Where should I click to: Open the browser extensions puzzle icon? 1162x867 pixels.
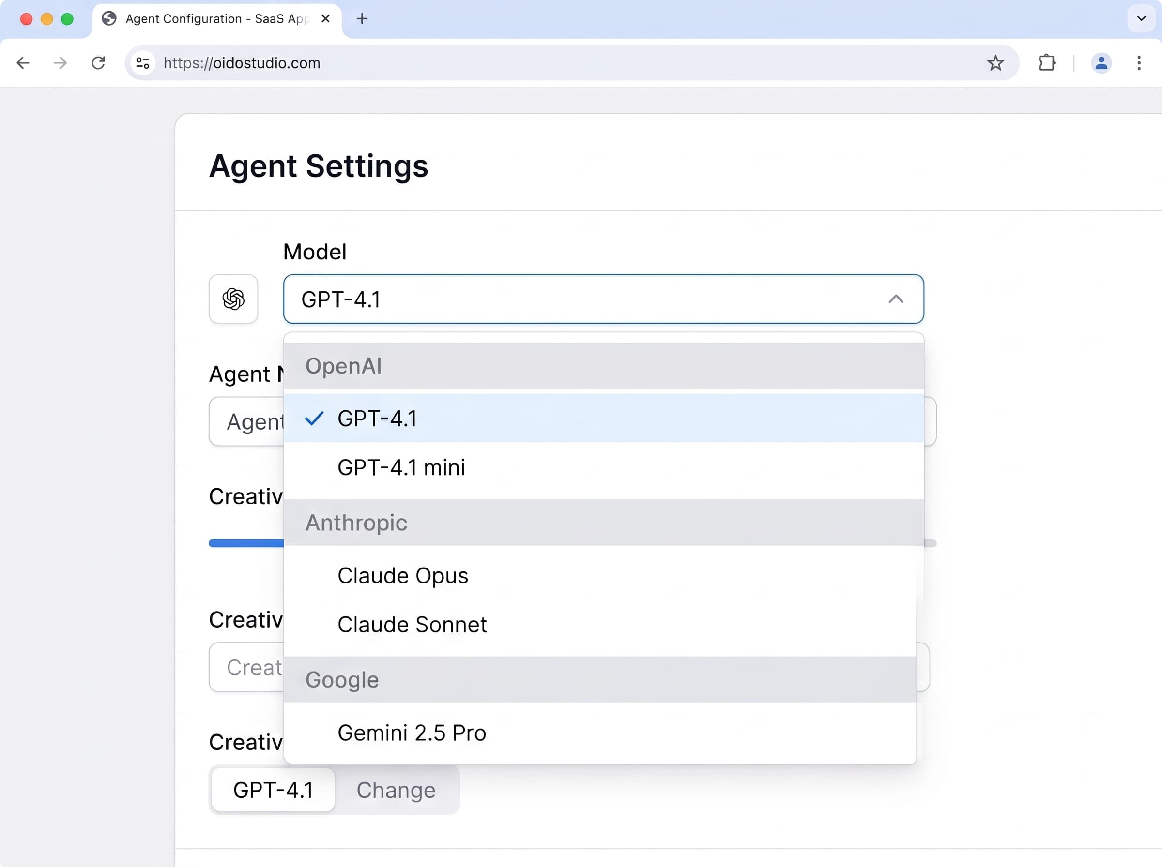click(1046, 63)
